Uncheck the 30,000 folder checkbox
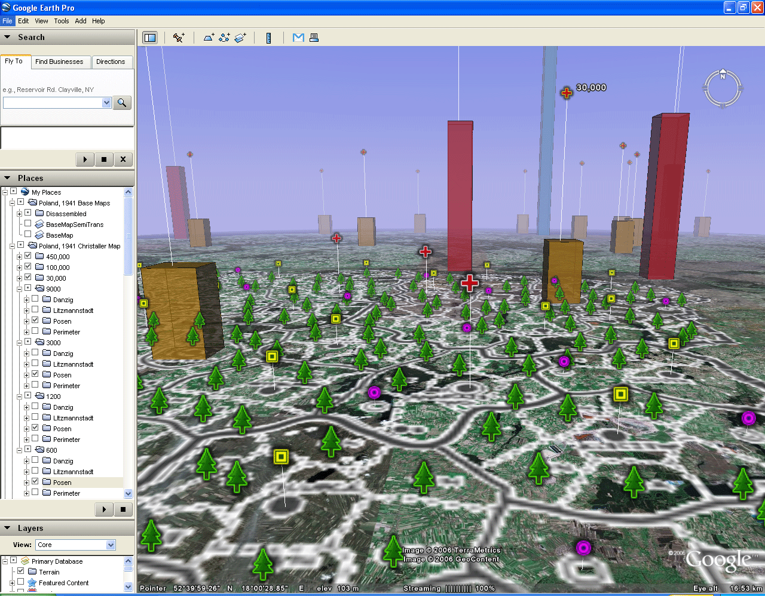This screenshot has height=596, width=765. pyautogui.click(x=27, y=277)
